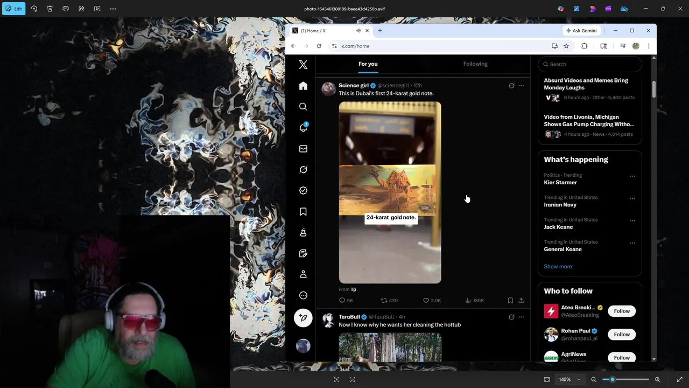Open the browser Extensions puzzle icon
Image resolution: width=689 pixels, height=388 pixels.
coord(584,46)
